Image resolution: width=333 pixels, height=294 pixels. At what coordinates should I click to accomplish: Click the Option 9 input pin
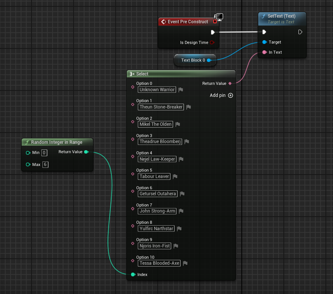133,243
